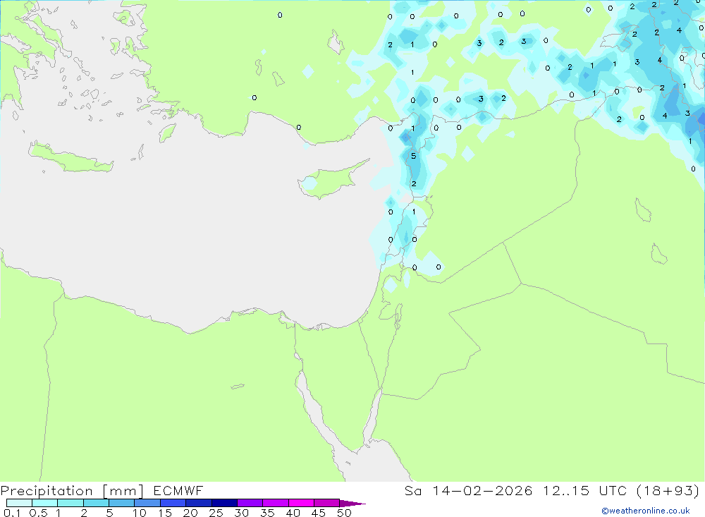Pick the 10–15 mm legend swatch
This screenshot has height=517, width=705.
(x=147, y=503)
